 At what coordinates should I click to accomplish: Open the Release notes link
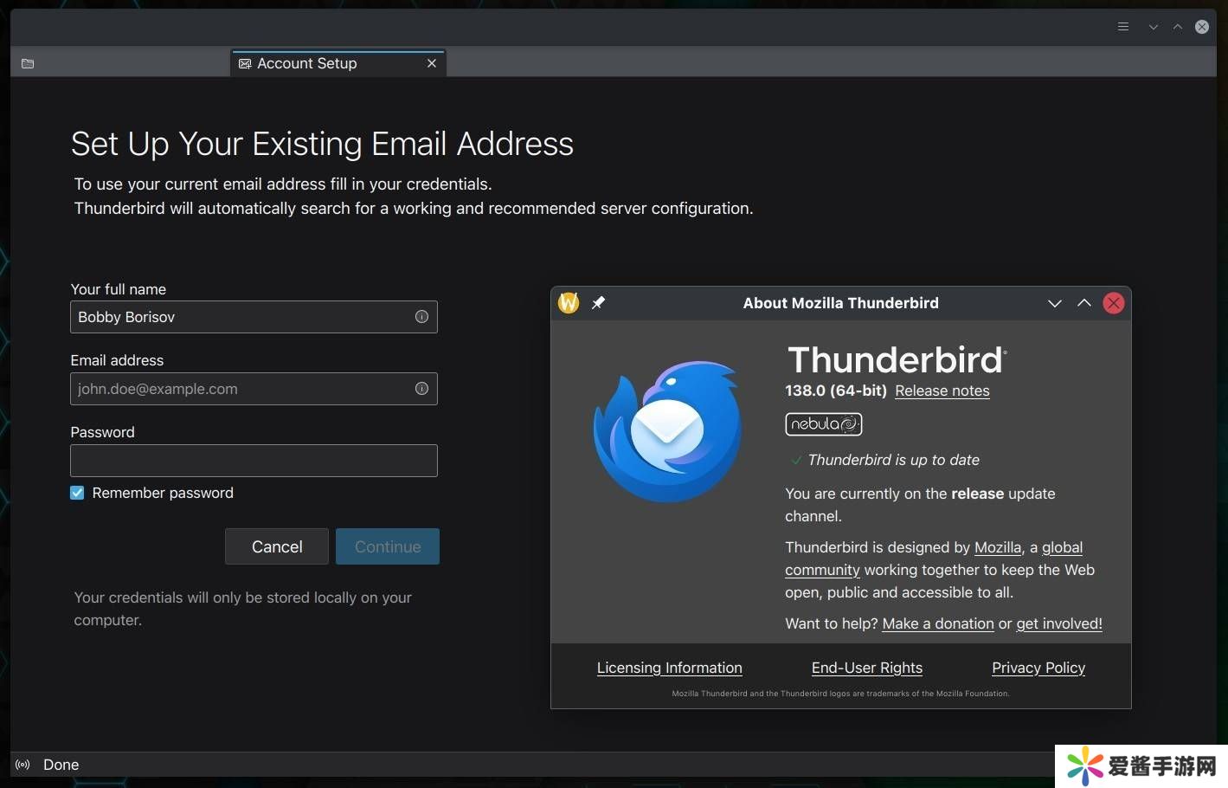[x=942, y=391]
